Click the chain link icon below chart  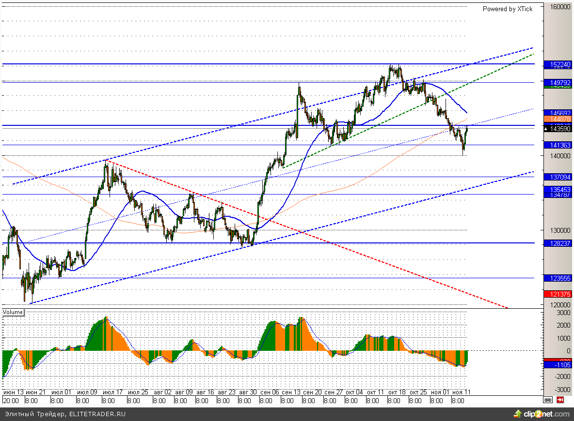pyautogui.click(x=548, y=400)
